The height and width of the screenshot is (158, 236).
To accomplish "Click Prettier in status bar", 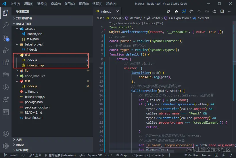I will [206, 155].
